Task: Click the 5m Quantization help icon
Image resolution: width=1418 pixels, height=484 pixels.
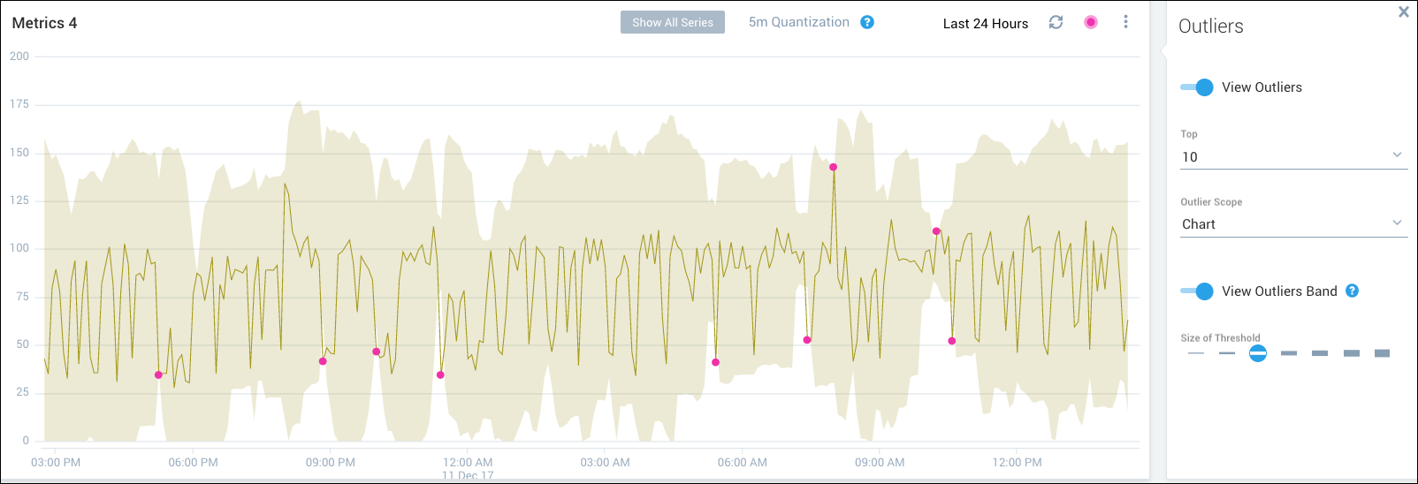Action: (867, 22)
